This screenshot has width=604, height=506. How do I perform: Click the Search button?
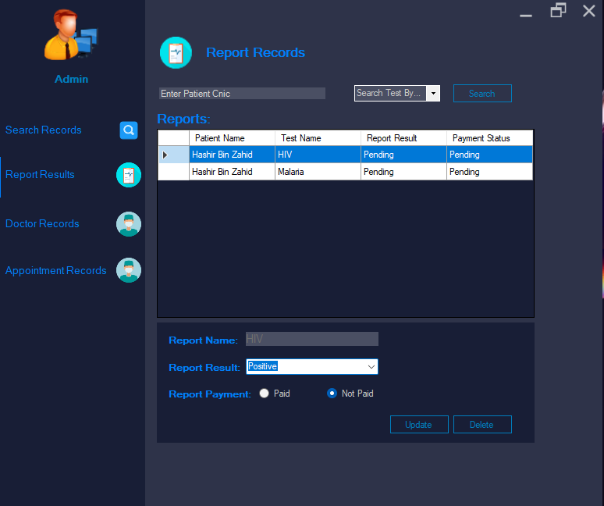pos(482,93)
